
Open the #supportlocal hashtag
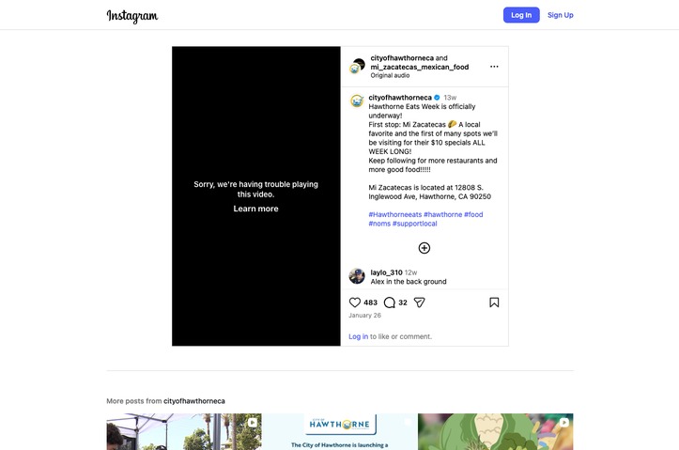[414, 224]
